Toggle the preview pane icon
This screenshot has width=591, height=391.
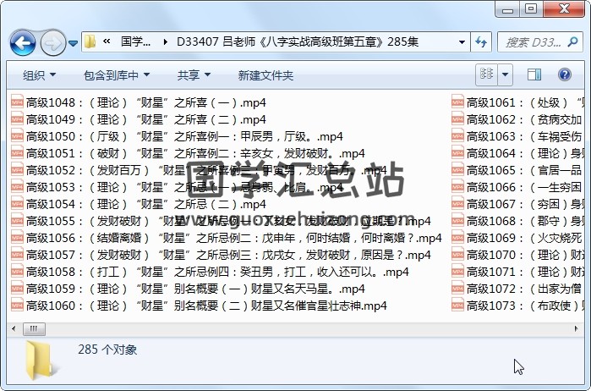coord(534,74)
